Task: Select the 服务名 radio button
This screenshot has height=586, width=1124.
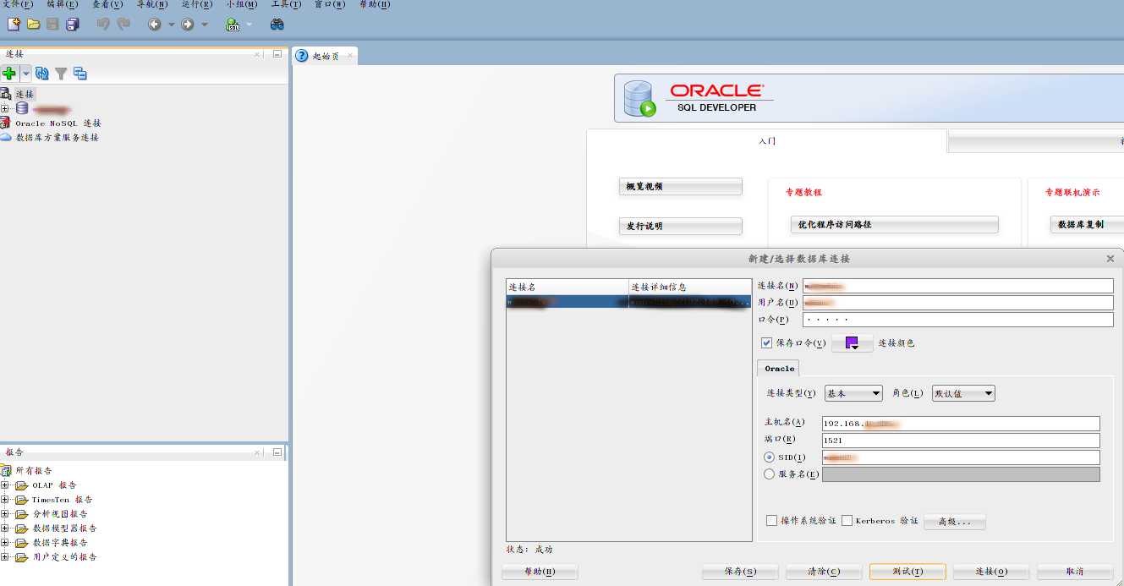Action: pyautogui.click(x=769, y=474)
